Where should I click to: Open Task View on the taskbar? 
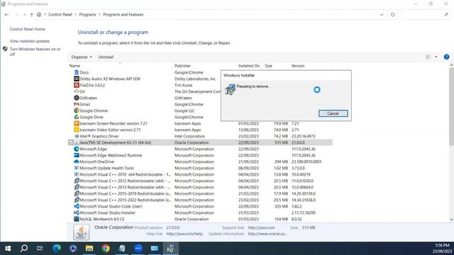(40, 248)
